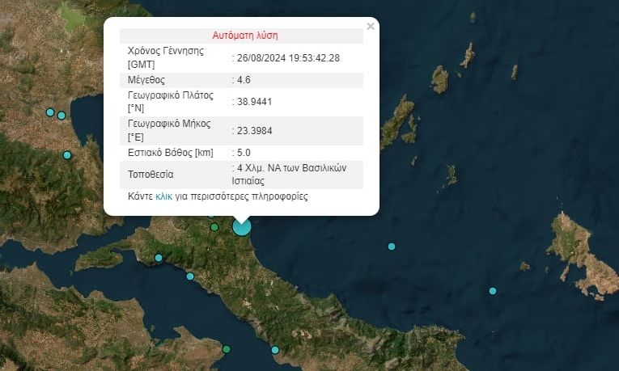Click the lone cyan marker on the far-left coast
619x371 pixels.
[67, 155]
